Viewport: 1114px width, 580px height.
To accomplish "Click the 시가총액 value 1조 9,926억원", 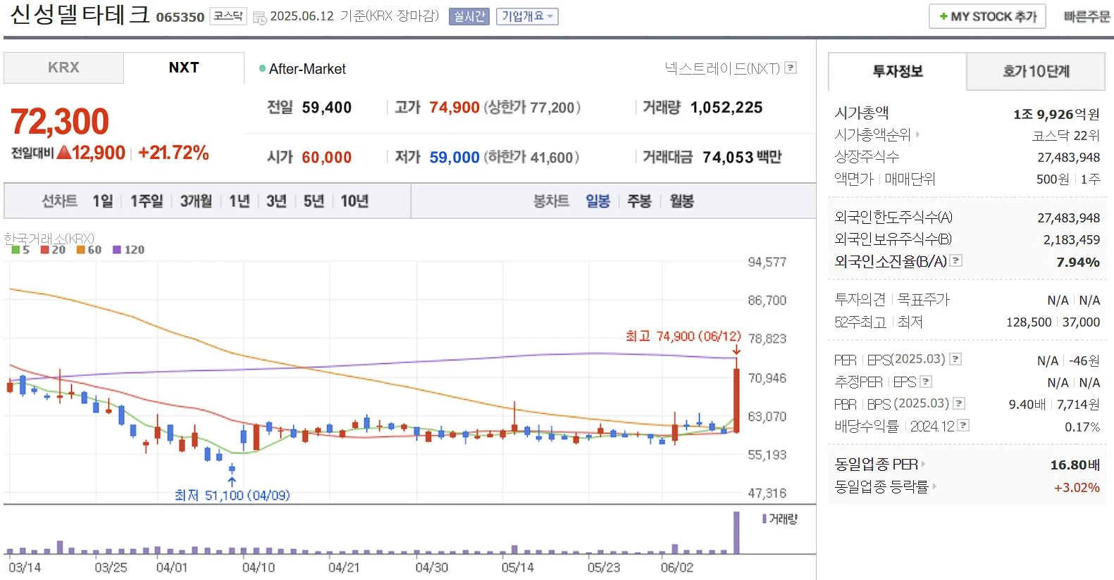I will [x=1056, y=114].
